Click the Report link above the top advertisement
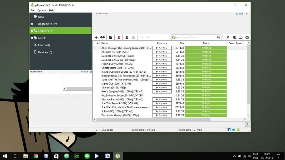This screenshot has height=160, width=285. (239, 14)
